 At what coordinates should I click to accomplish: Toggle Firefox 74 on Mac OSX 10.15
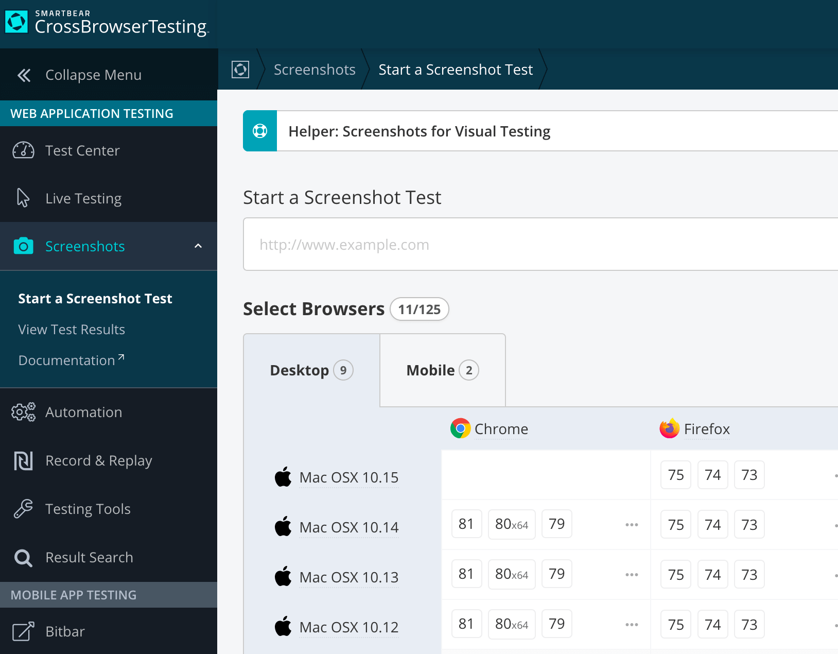(713, 475)
